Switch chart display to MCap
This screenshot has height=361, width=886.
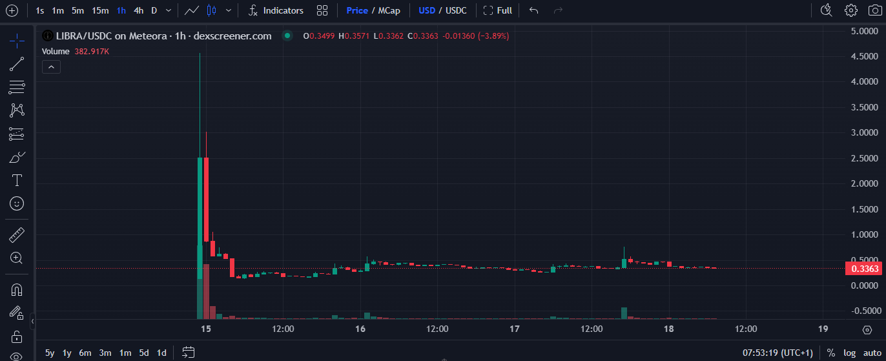(389, 10)
